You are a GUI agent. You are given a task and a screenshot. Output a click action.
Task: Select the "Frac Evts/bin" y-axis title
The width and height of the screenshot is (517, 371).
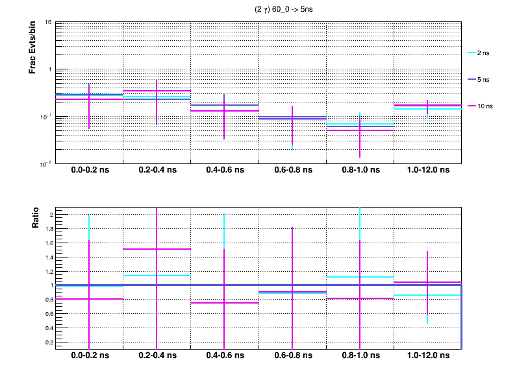[x=32, y=49]
